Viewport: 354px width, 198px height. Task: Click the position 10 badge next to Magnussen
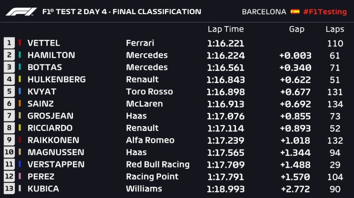[x=9, y=152]
